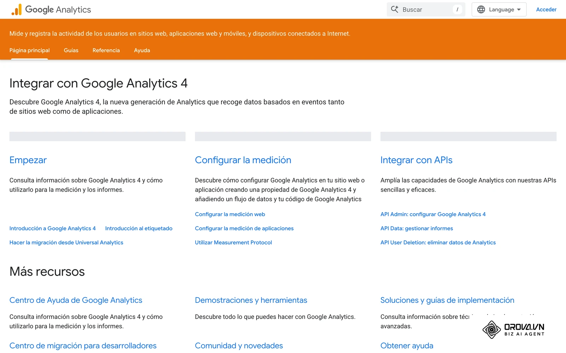Click the Más recursos heading

pos(47,271)
